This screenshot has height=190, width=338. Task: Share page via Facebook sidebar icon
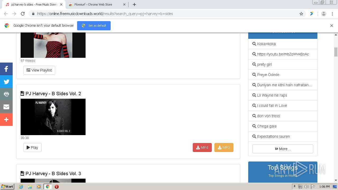click(6, 69)
